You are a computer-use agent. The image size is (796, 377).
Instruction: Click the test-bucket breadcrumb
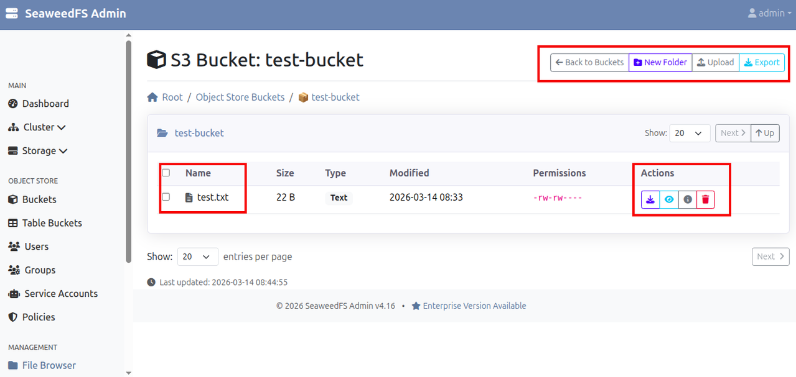tap(335, 97)
